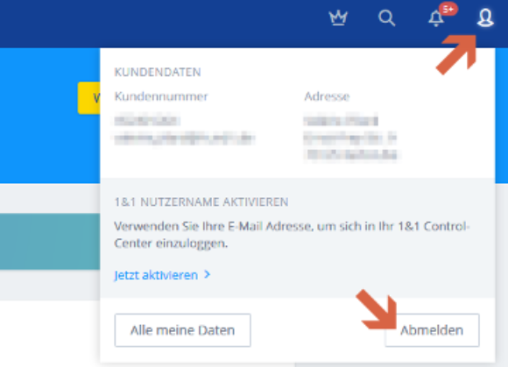
Task: Click the blurred address text block
Action: tap(351, 138)
